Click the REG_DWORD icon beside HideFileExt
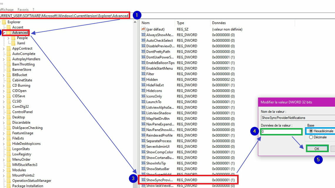Screen dimensions: 335x188 (x=143, y=85)
